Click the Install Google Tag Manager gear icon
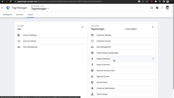This screenshot has height=98, width=174. coord(92,53)
